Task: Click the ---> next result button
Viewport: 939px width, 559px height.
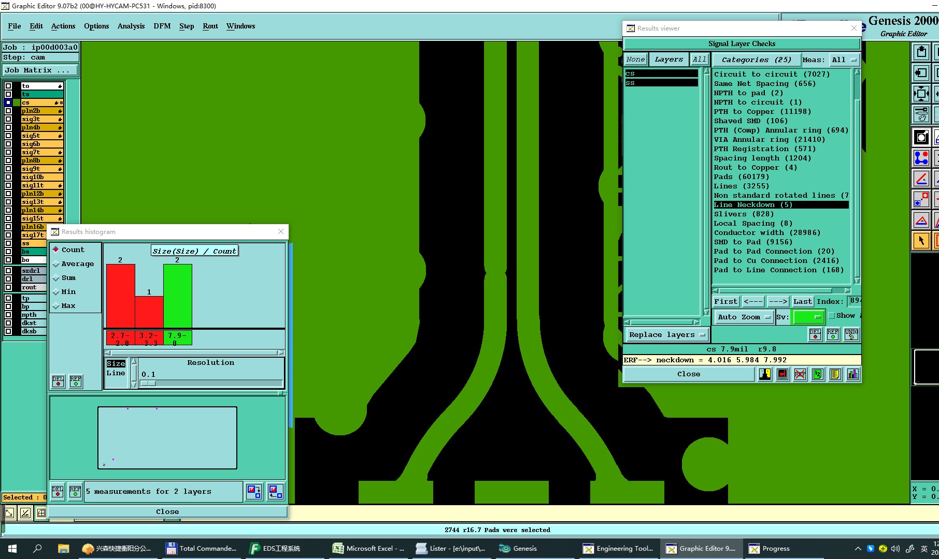Action: point(778,301)
